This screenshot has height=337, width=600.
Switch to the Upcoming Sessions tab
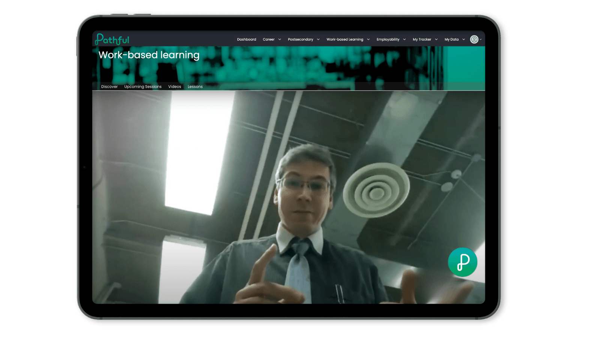point(143,86)
